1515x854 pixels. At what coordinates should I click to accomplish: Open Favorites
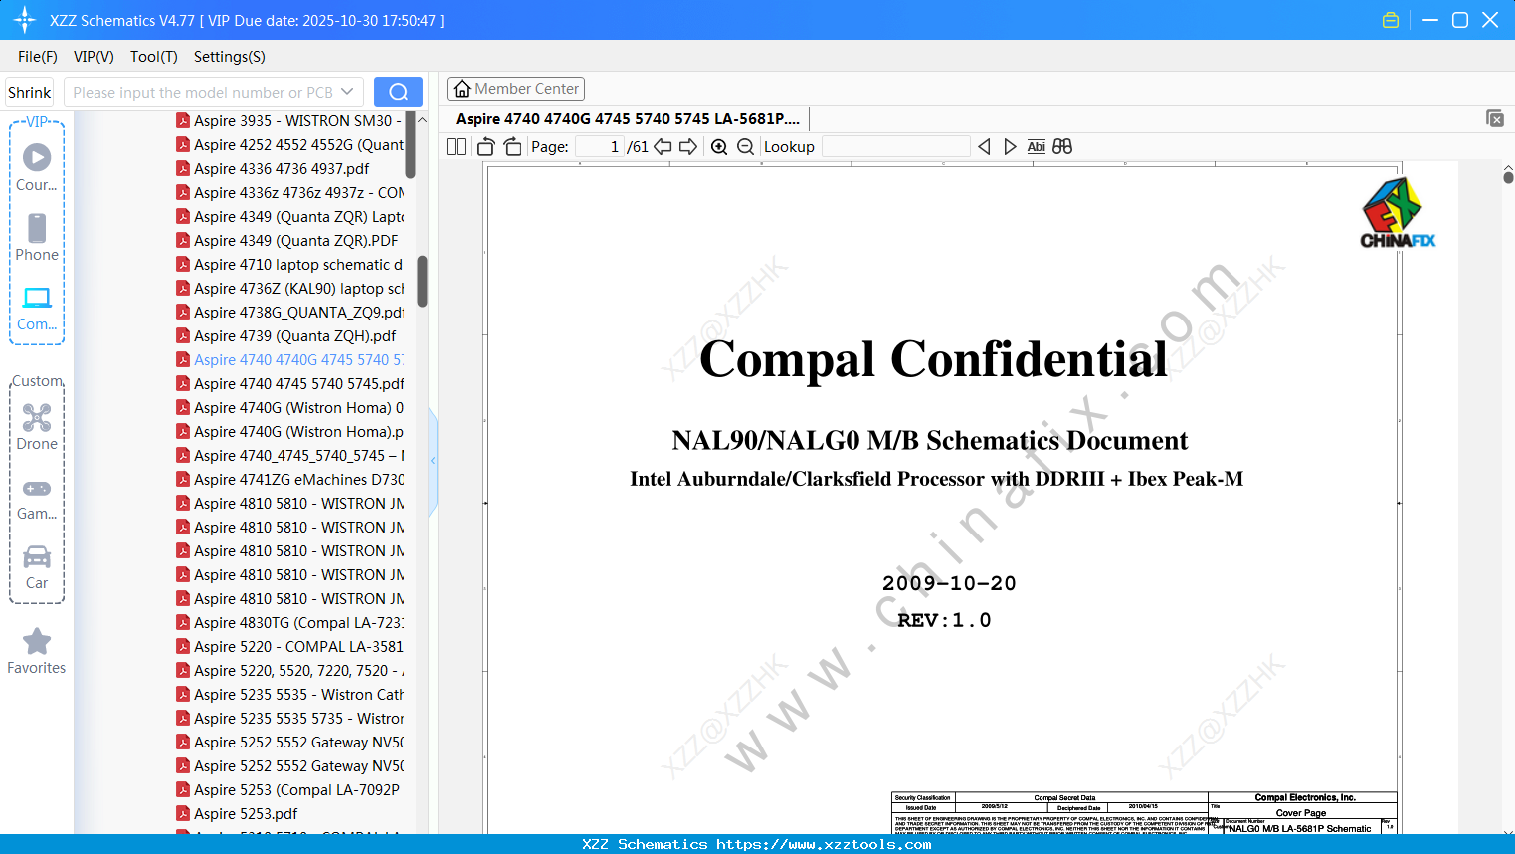[x=37, y=651]
